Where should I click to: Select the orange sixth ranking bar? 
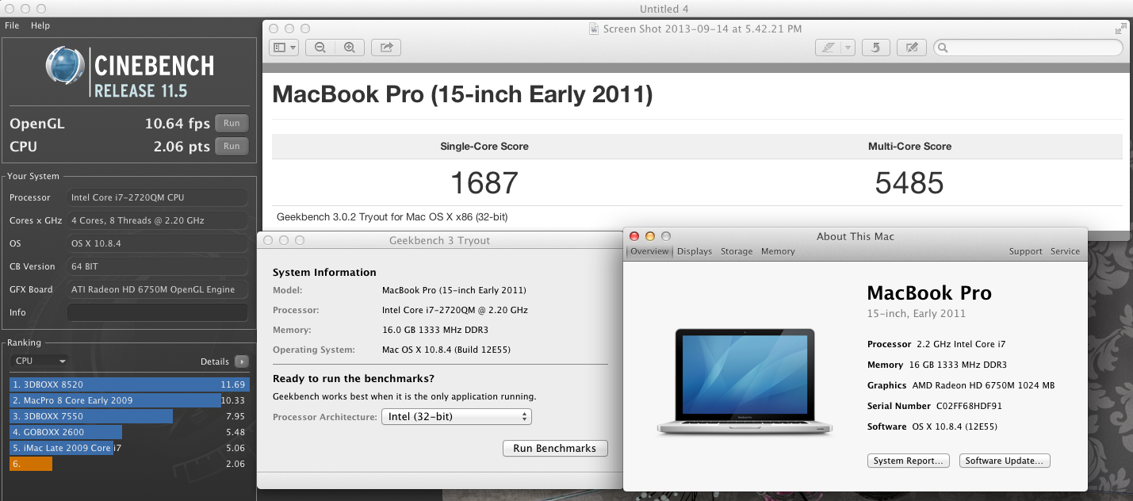(31, 464)
